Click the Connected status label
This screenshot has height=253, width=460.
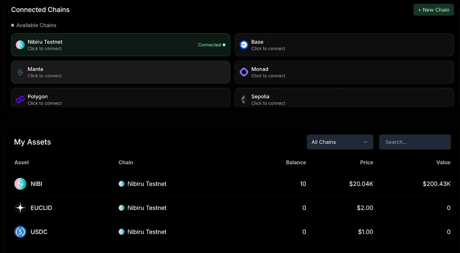(209, 45)
